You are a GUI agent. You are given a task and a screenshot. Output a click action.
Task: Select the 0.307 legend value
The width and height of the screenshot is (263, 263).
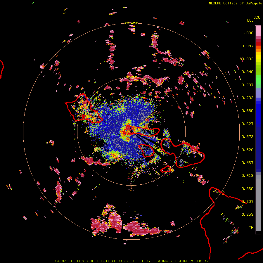[248, 202]
